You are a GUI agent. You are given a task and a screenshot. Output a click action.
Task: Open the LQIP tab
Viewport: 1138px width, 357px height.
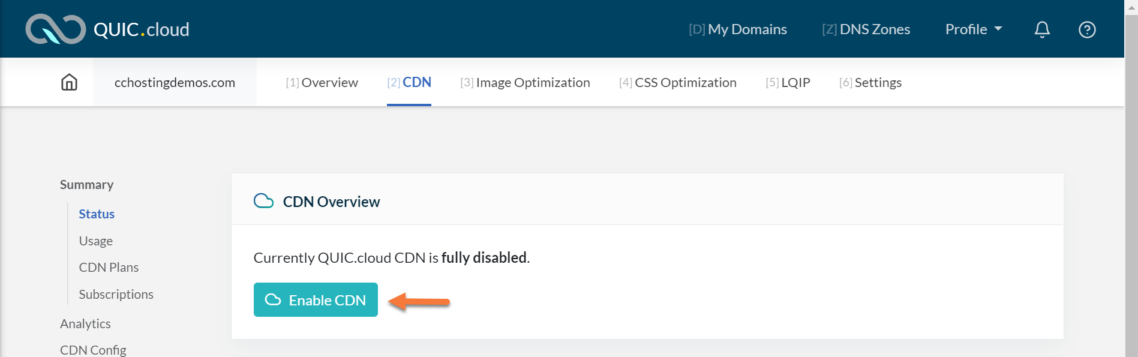[x=788, y=82]
